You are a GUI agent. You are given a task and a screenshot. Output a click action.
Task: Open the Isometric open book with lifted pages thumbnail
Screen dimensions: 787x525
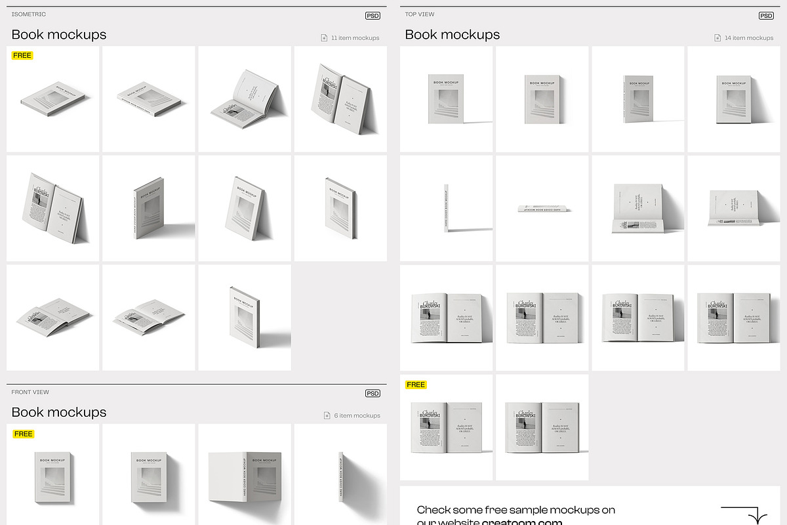(245, 99)
